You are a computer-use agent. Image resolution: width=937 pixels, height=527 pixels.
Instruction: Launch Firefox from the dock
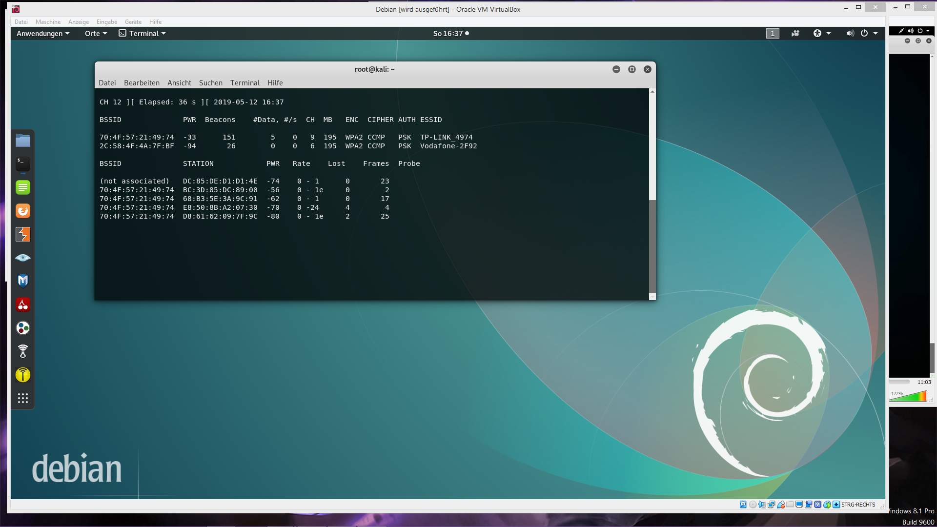pyautogui.click(x=23, y=211)
